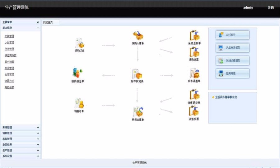
Task: Open the 采购入库单 icon
Action: click(138, 35)
